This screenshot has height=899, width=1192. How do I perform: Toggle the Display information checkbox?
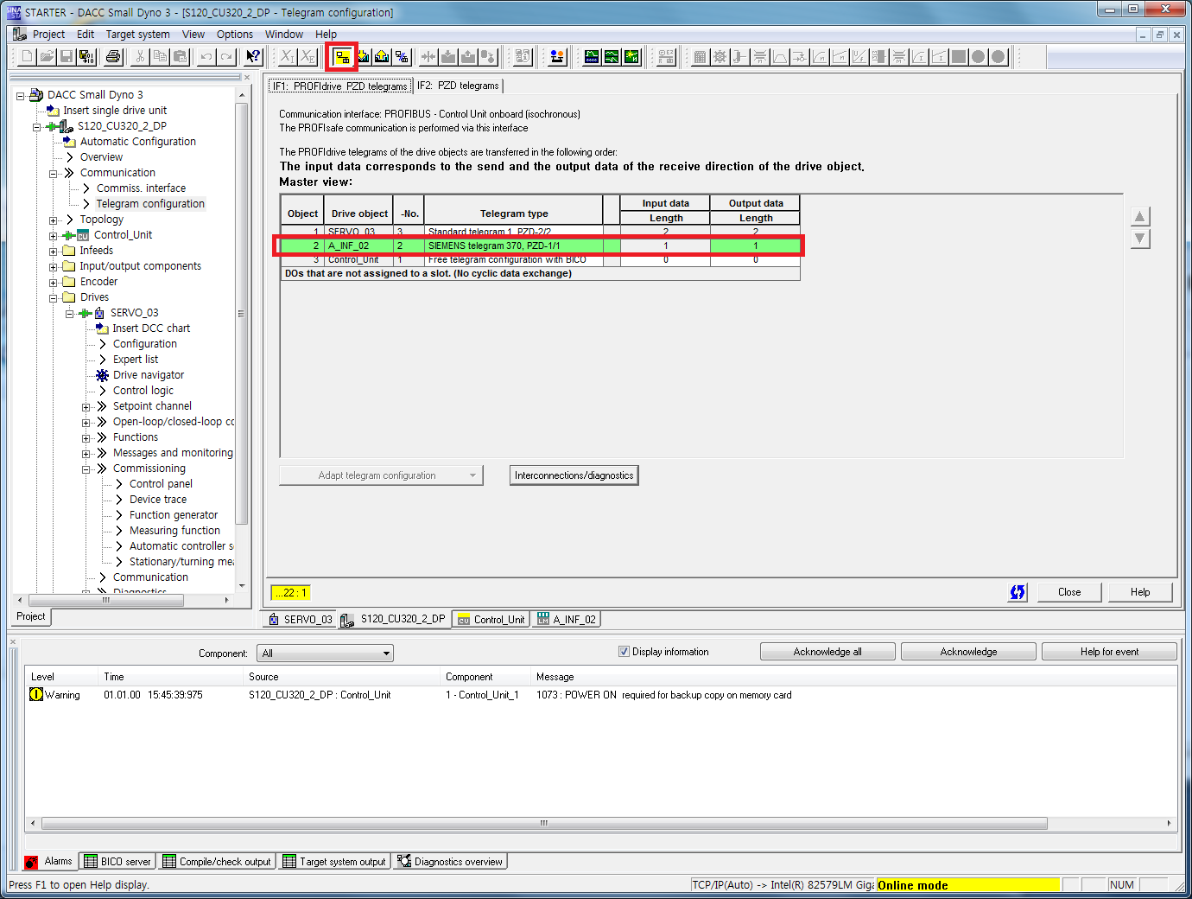click(624, 652)
